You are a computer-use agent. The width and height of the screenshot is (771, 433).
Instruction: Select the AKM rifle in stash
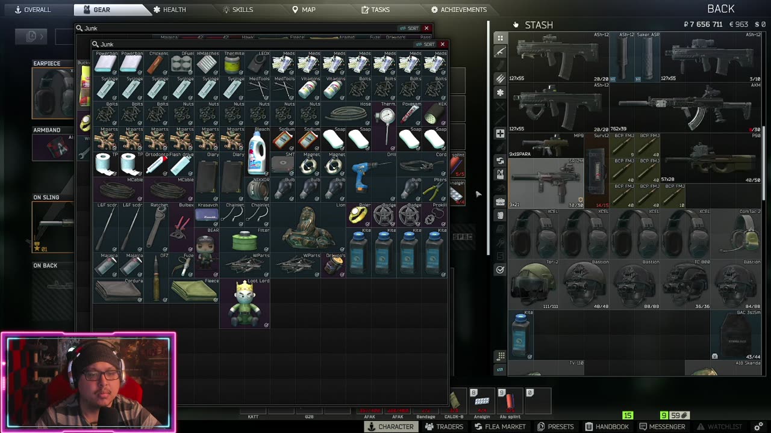pyautogui.click(x=685, y=107)
